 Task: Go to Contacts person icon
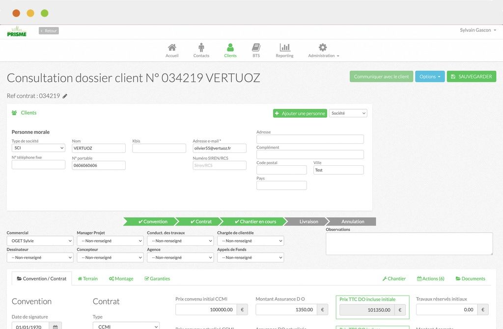201,48
